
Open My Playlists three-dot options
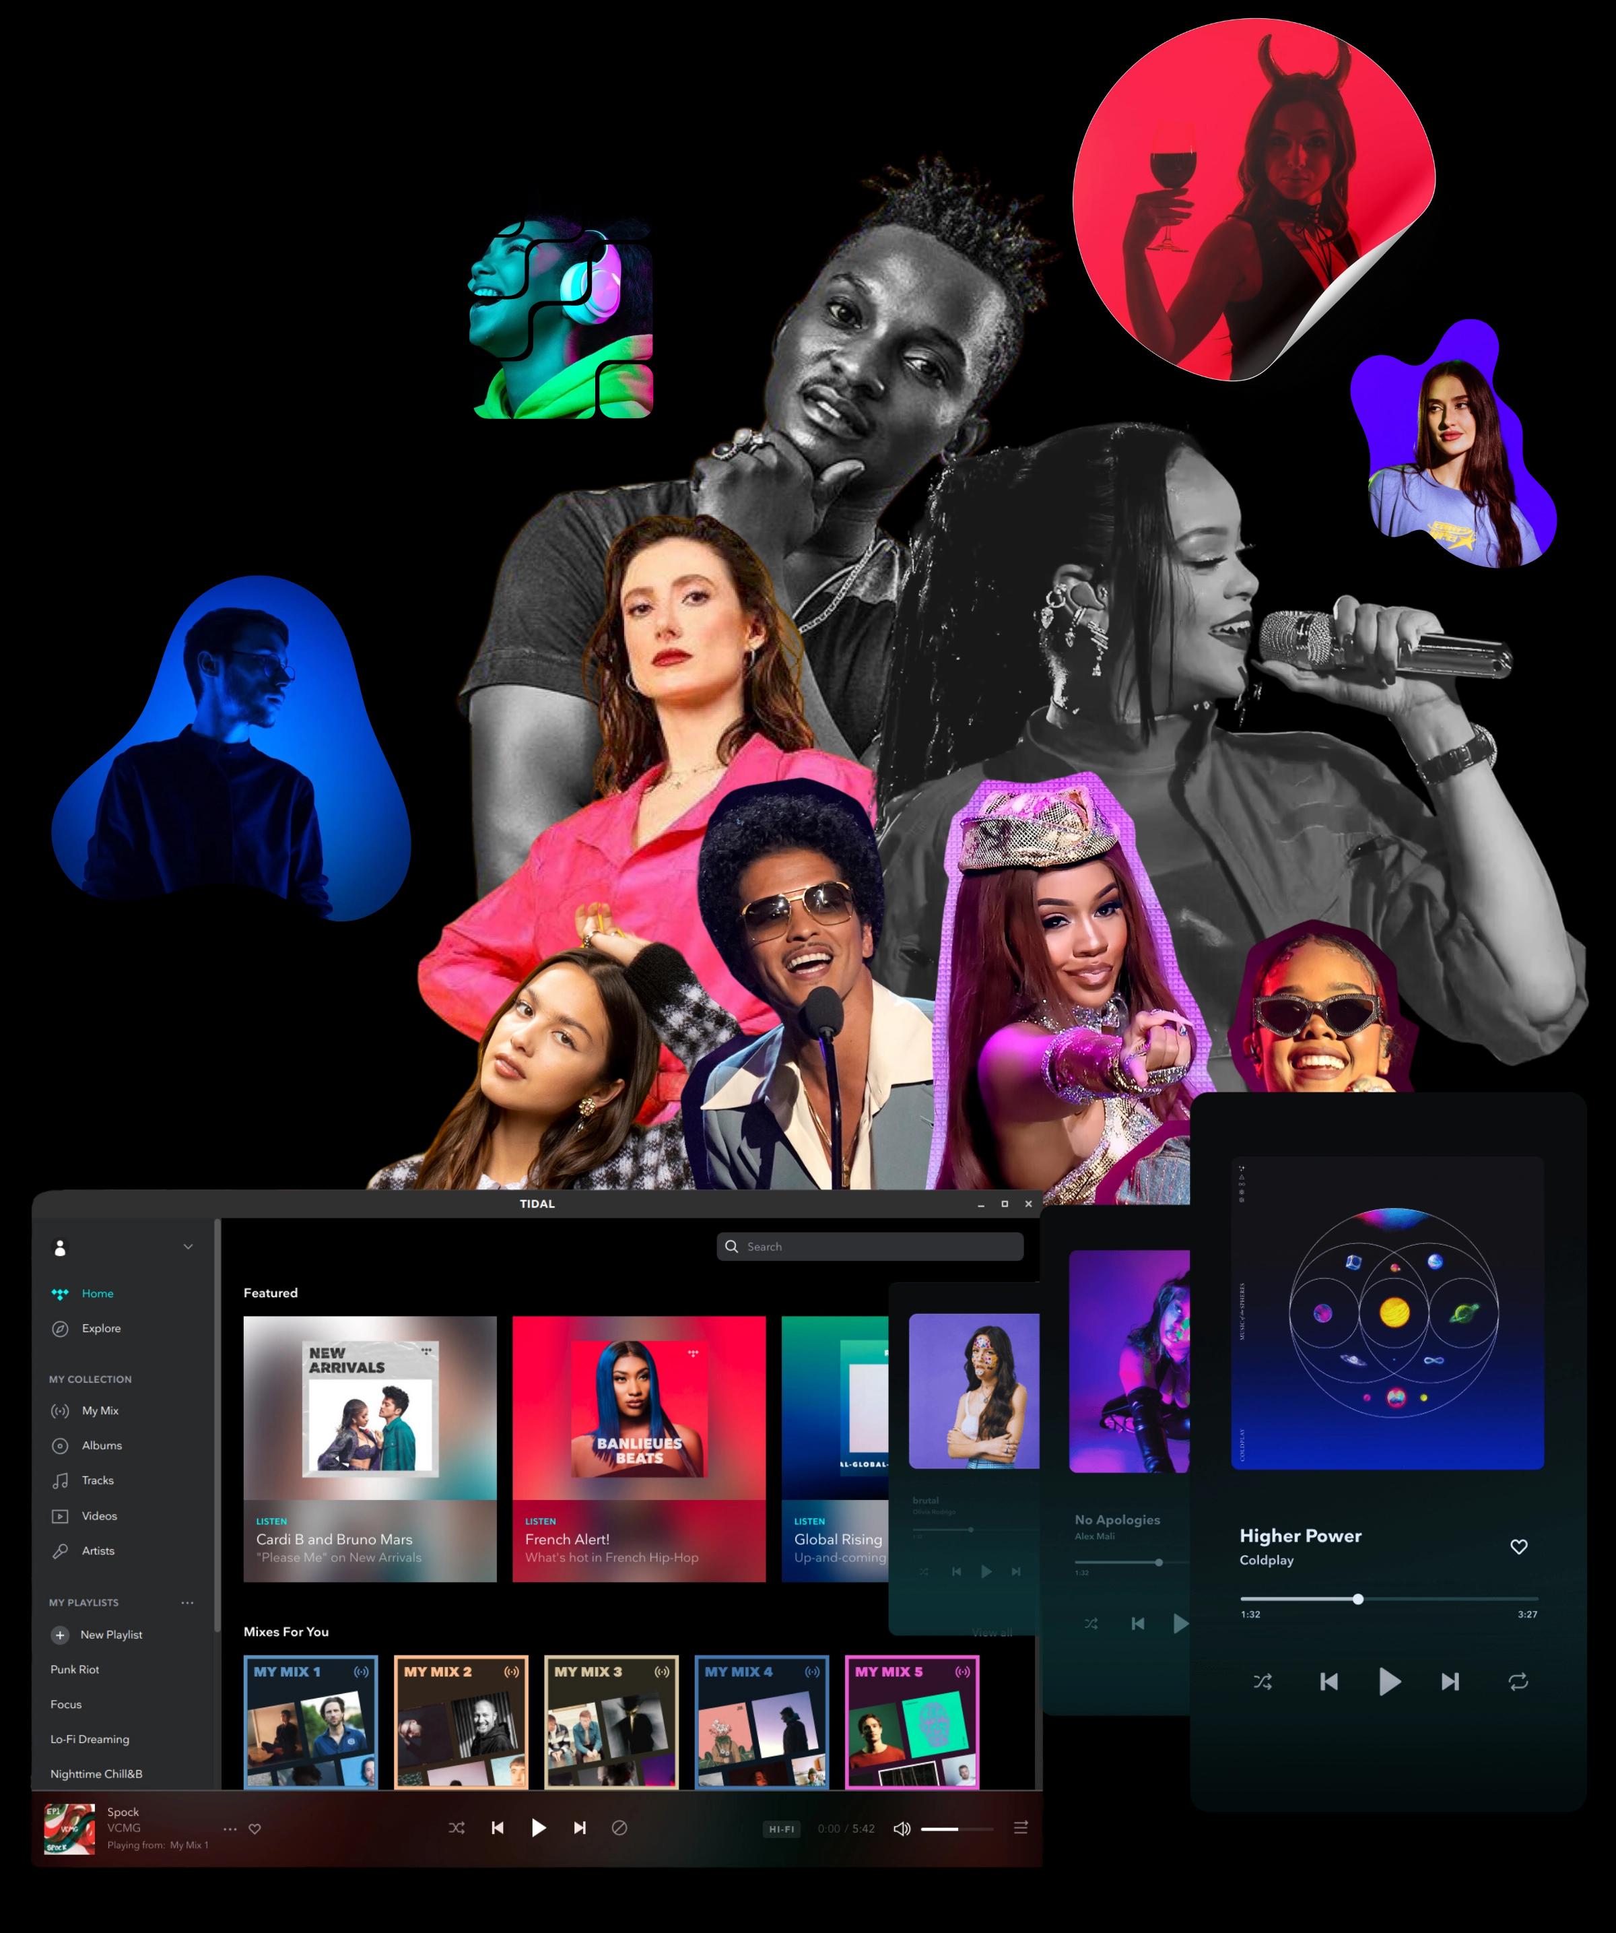[188, 1602]
